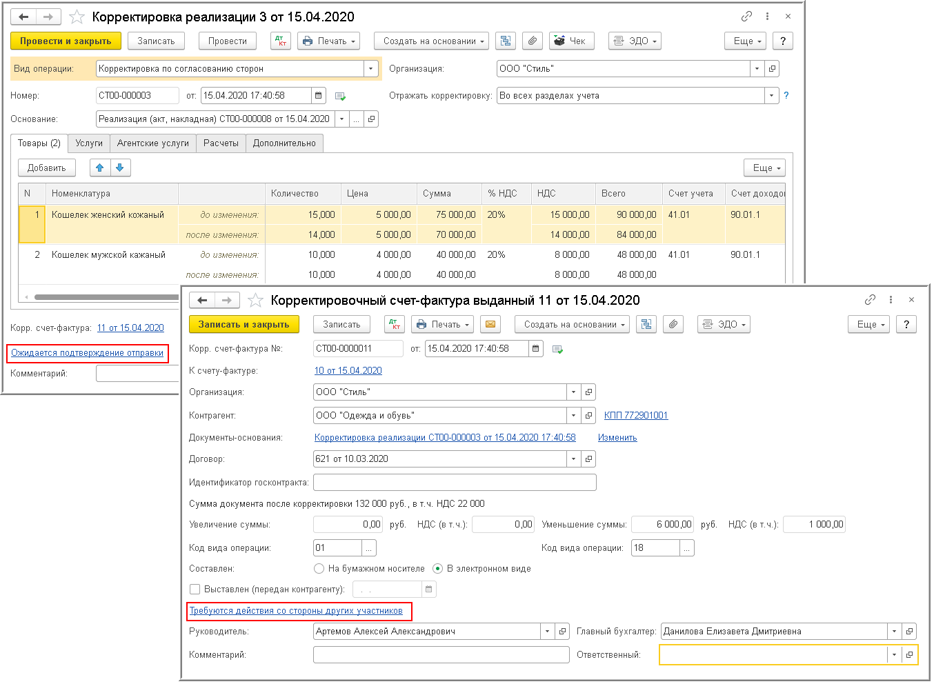Switch to the Услуги tab
Screen dimensions: 934x684
coord(89,143)
